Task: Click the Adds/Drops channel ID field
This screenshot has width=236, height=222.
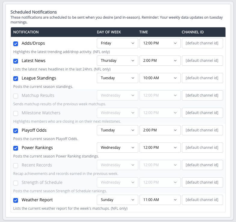Action: [202, 43]
